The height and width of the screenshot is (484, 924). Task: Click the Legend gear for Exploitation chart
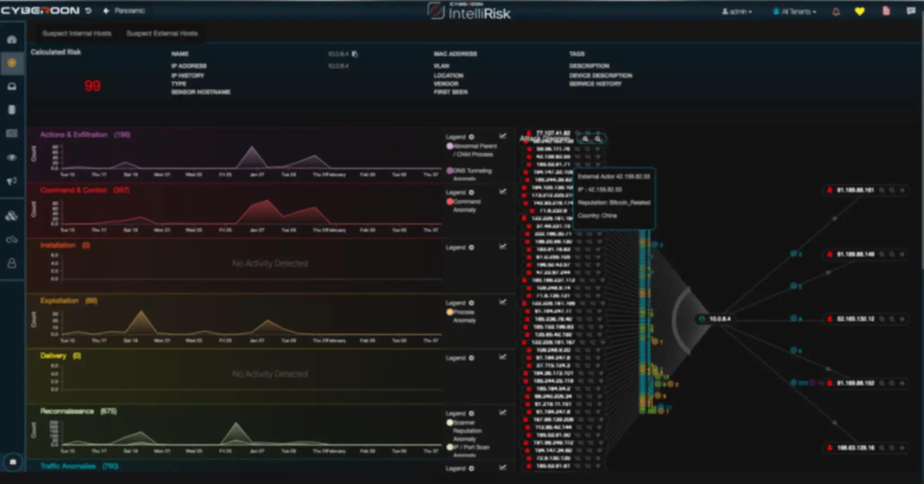471,303
